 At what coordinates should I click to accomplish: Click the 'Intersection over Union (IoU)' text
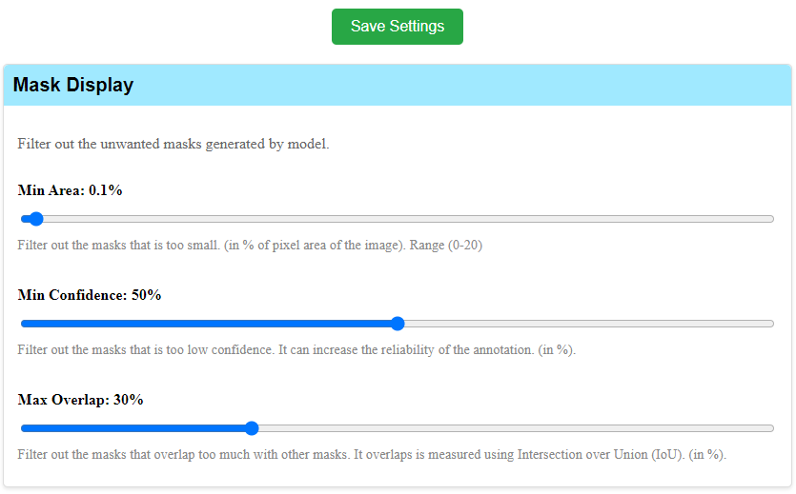pyautogui.click(x=598, y=455)
